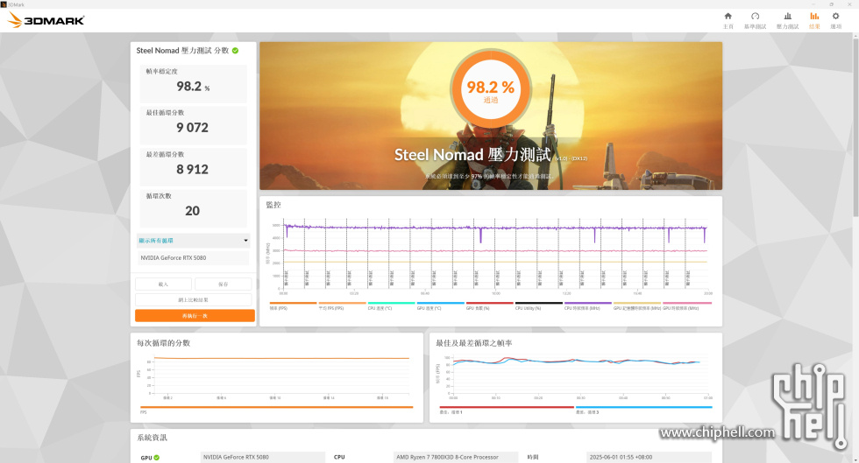Open Benchmarks (基準測試) gauge icon
The width and height of the screenshot is (859, 463).
pyautogui.click(x=755, y=17)
